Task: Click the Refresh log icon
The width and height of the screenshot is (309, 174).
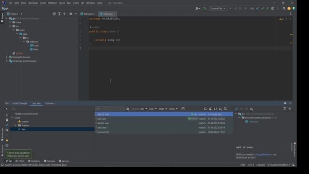Action: (205, 109)
